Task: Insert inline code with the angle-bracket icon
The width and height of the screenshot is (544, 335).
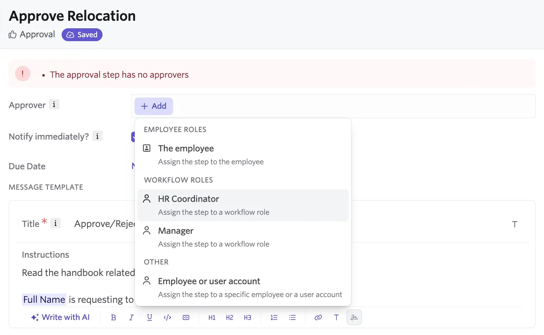Action: coord(167,317)
